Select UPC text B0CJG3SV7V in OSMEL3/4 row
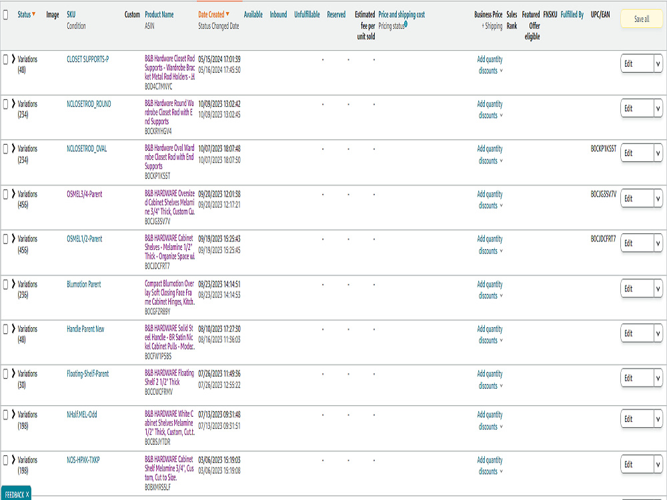This screenshot has width=667, height=500. point(603,194)
